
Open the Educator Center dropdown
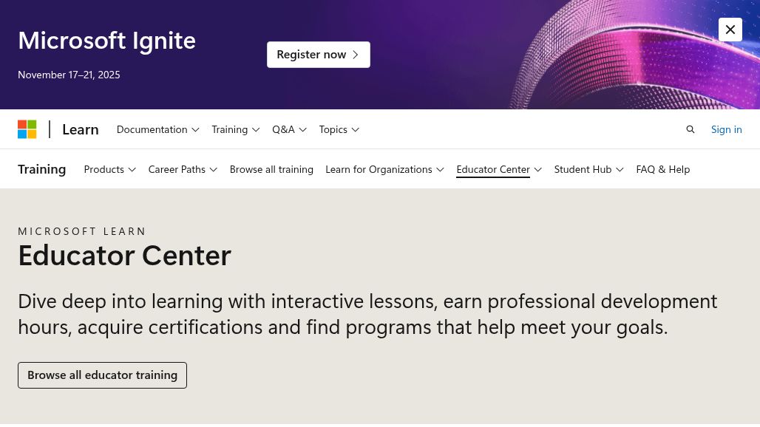point(499,169)
